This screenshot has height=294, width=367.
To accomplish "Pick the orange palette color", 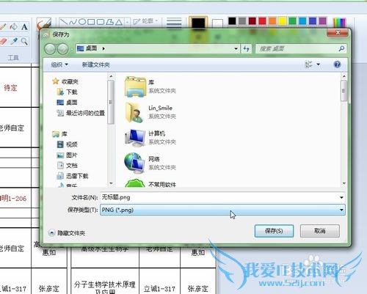I will (x=272, y=21).
